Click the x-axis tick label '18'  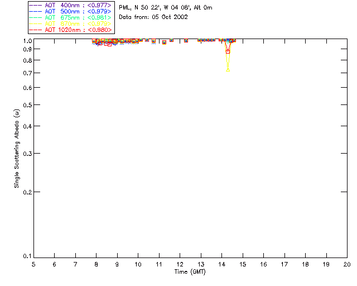305,264
